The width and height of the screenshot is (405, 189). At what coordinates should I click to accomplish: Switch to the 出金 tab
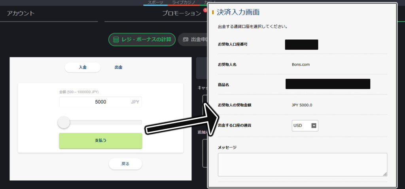[118, 67]
